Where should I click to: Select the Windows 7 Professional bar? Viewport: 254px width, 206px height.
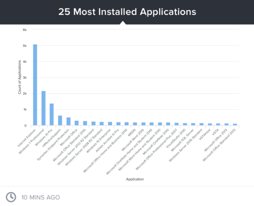[43, 108]
